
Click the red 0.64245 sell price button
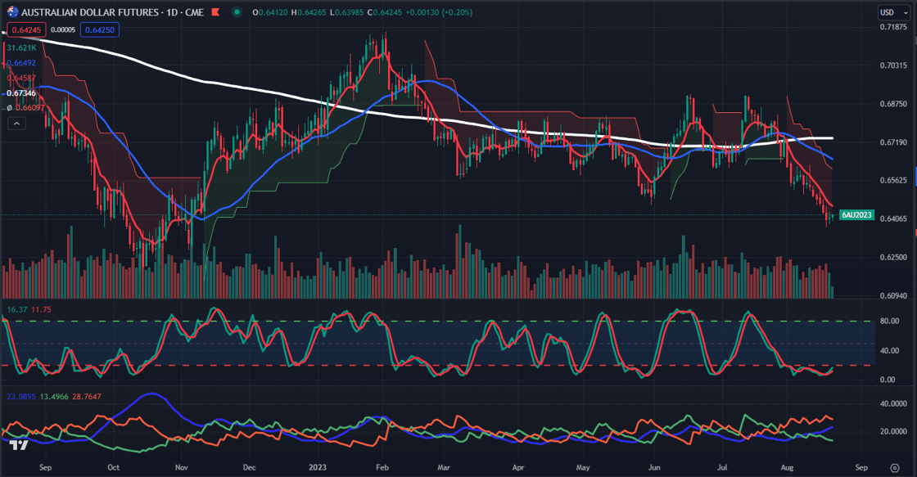(26, 29)
